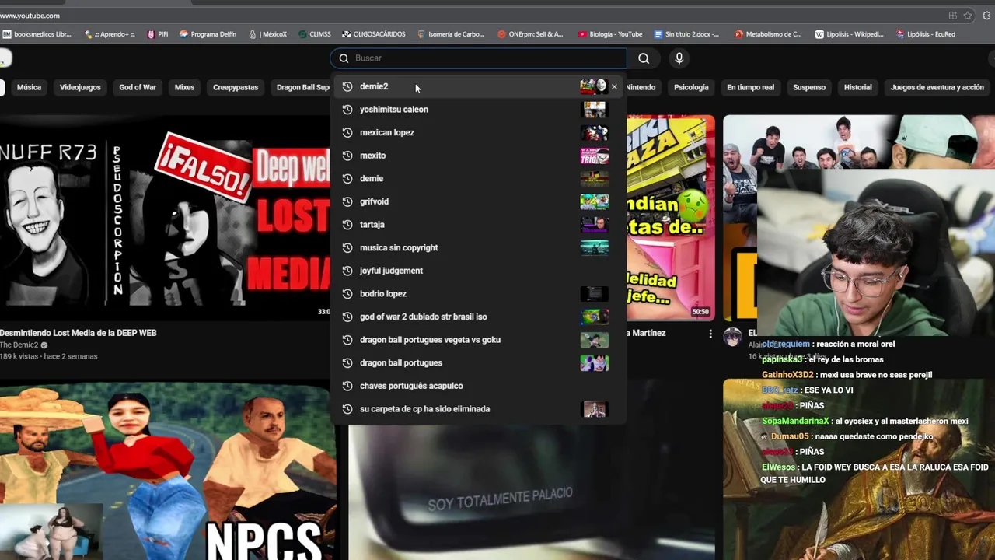Pick the demie search suggestion
Viewport: 995px width, 560px height.
point(478,178)
